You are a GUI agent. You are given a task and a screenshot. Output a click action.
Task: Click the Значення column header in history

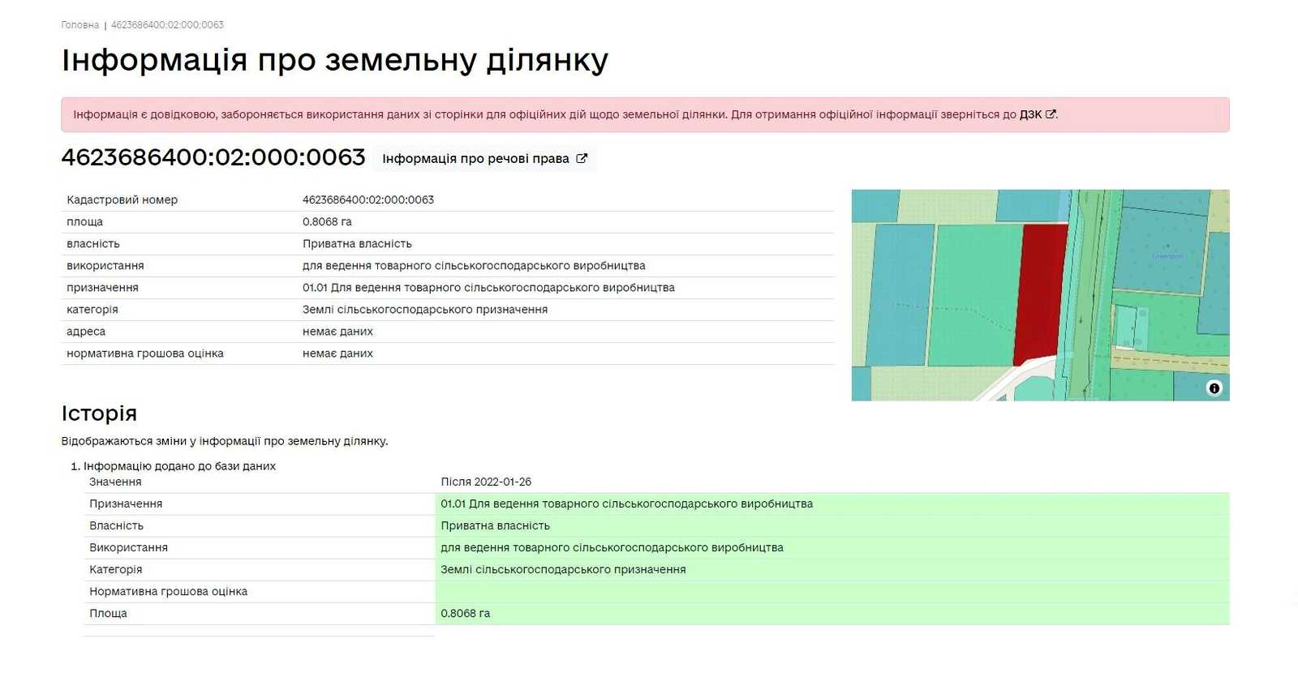[115, 482]
